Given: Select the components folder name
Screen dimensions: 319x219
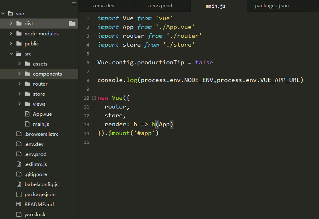Looking at the screenshot, I should pyautogui.click(x=47, y=74).
